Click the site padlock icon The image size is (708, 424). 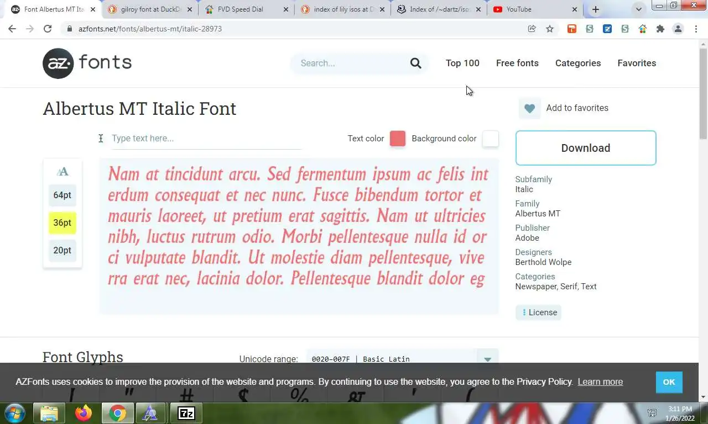[69, 29]
